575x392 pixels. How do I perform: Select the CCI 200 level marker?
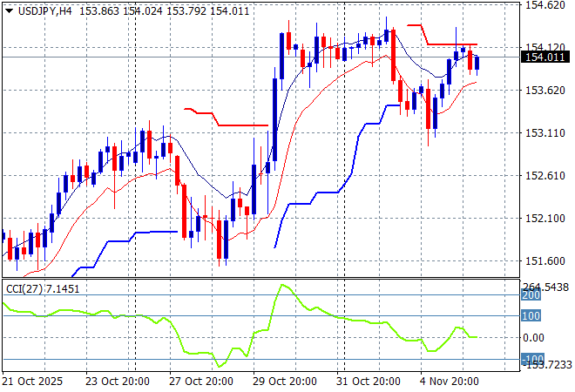pos(531,295)
